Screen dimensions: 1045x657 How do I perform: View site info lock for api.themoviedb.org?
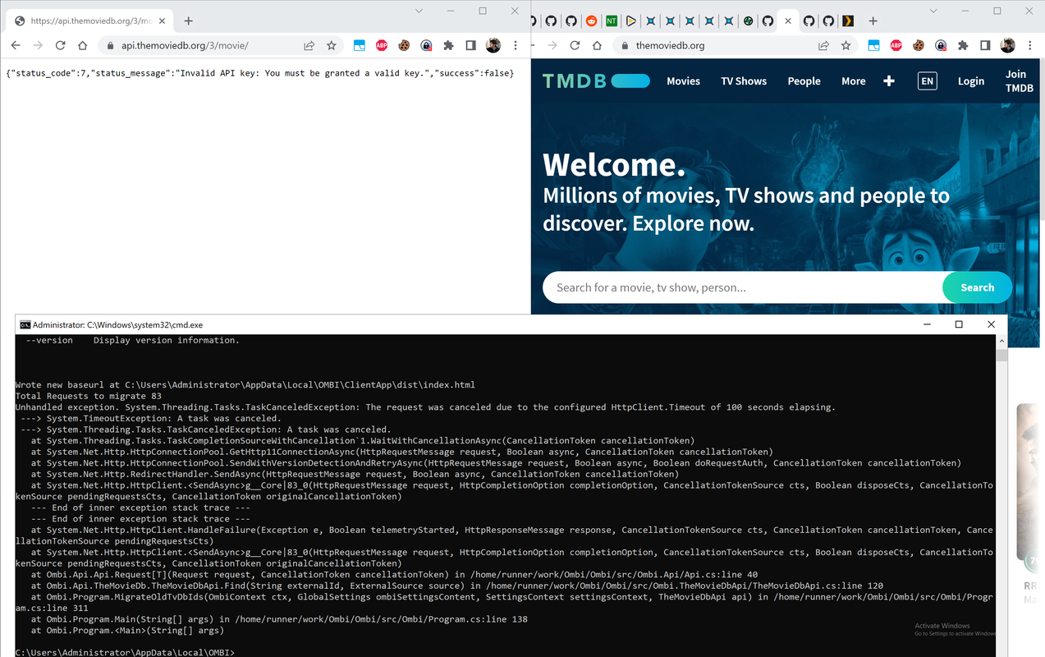pyautogui.click(x=109, y=46)
